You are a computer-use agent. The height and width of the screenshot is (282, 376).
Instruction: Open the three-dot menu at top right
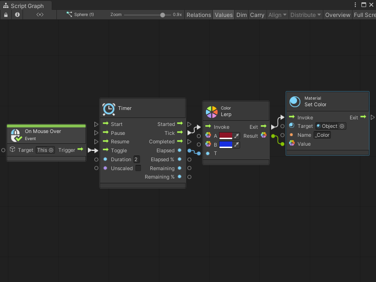point(356,5)
